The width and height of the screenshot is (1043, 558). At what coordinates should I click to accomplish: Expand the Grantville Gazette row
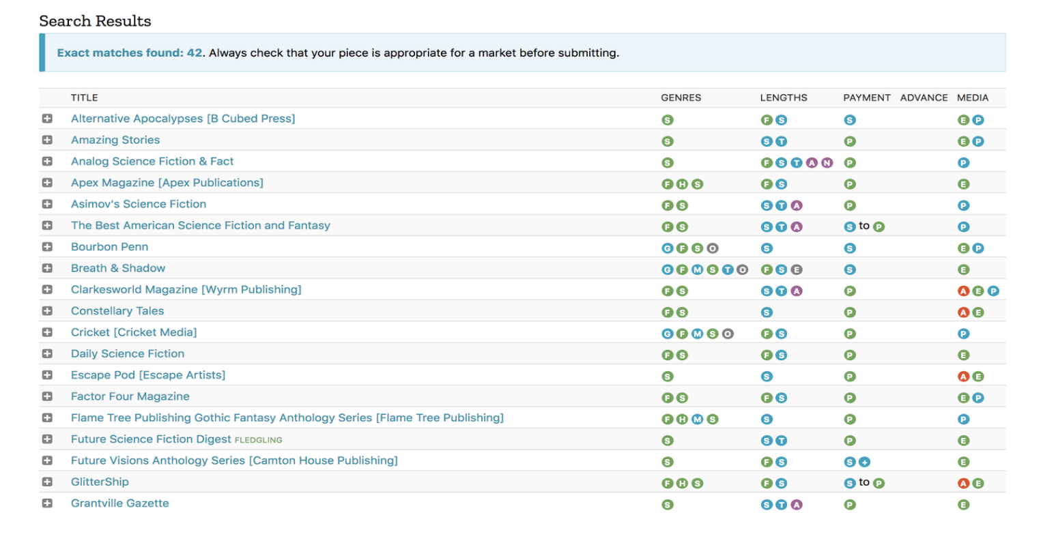[47, 503]
